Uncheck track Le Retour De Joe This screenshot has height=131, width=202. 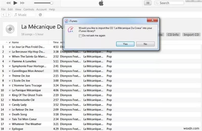tap(10, 110)
